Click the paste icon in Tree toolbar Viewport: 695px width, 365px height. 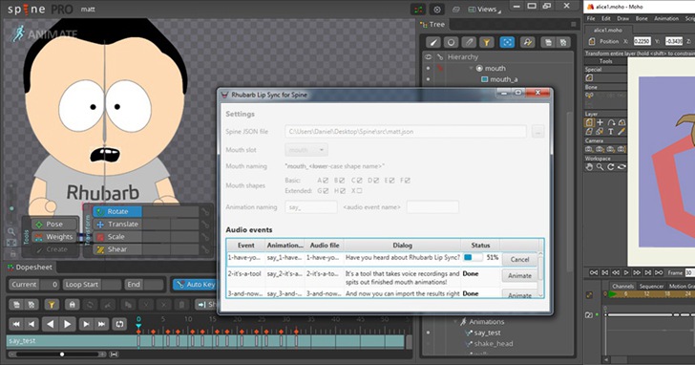click(x=563, y=42)
